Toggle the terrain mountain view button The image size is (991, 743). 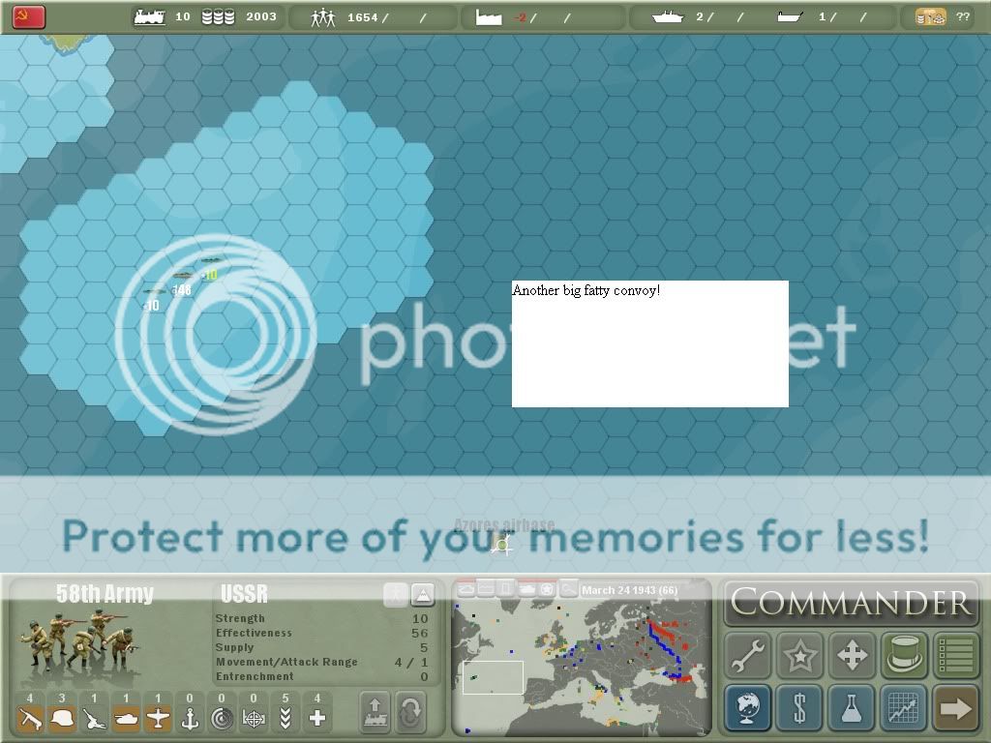point(423,595)
